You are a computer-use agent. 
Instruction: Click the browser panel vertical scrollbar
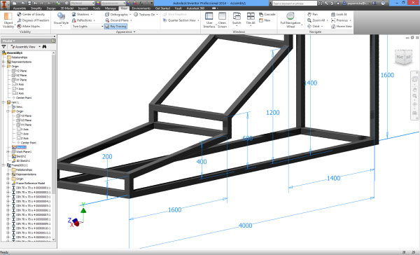coord(54,146)
